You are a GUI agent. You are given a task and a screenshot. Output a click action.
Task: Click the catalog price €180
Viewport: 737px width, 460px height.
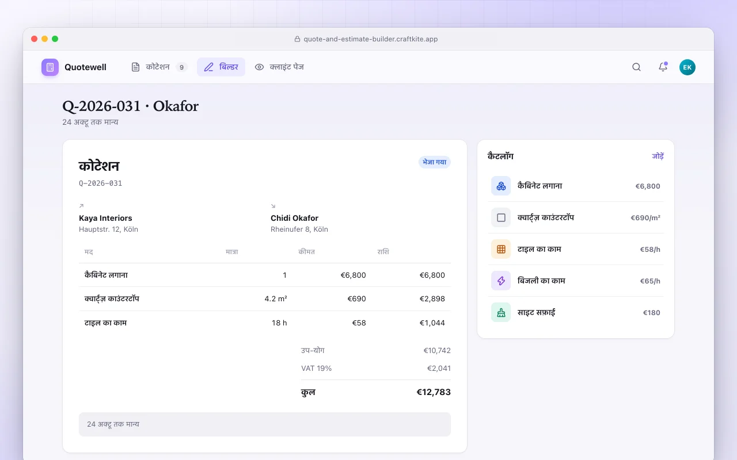point(652,313)
